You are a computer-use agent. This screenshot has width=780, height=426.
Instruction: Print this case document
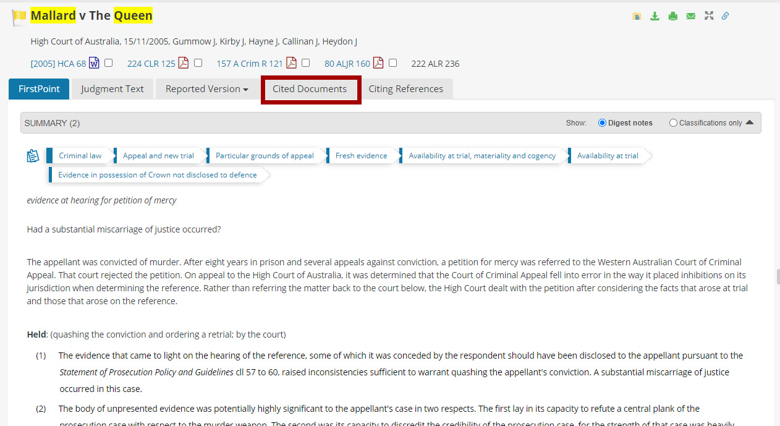tap(672, 15)
